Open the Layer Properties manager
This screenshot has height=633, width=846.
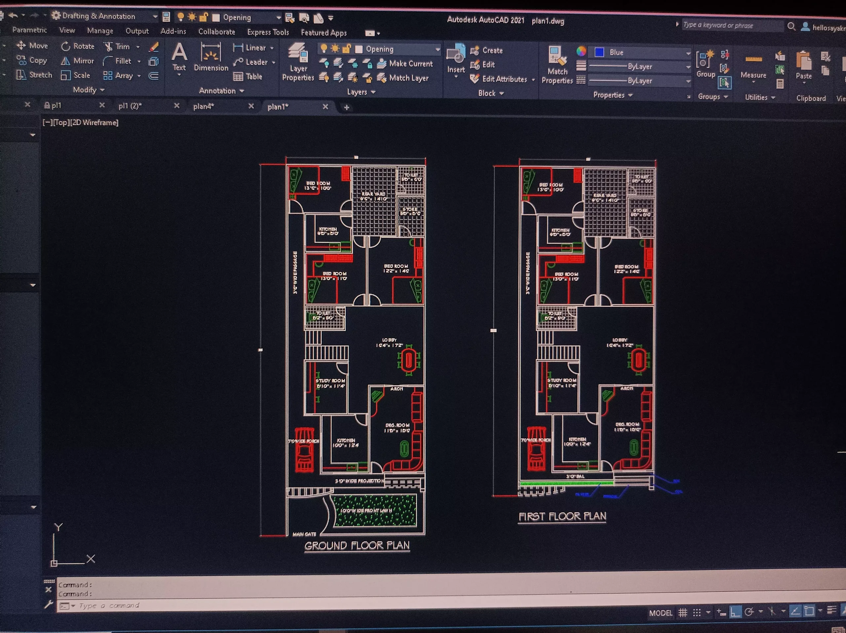coord(298,62)
